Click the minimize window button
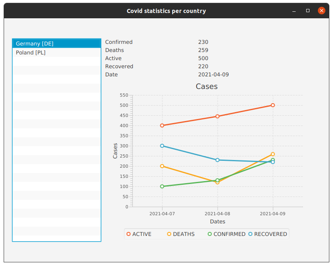 click(294, 11)
